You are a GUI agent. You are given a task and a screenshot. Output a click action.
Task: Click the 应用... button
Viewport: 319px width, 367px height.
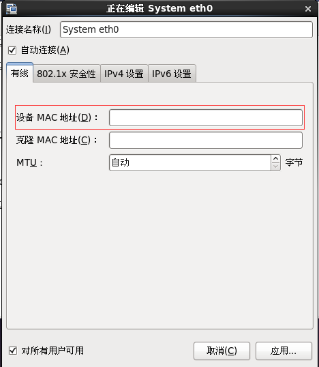pos(284,351)
